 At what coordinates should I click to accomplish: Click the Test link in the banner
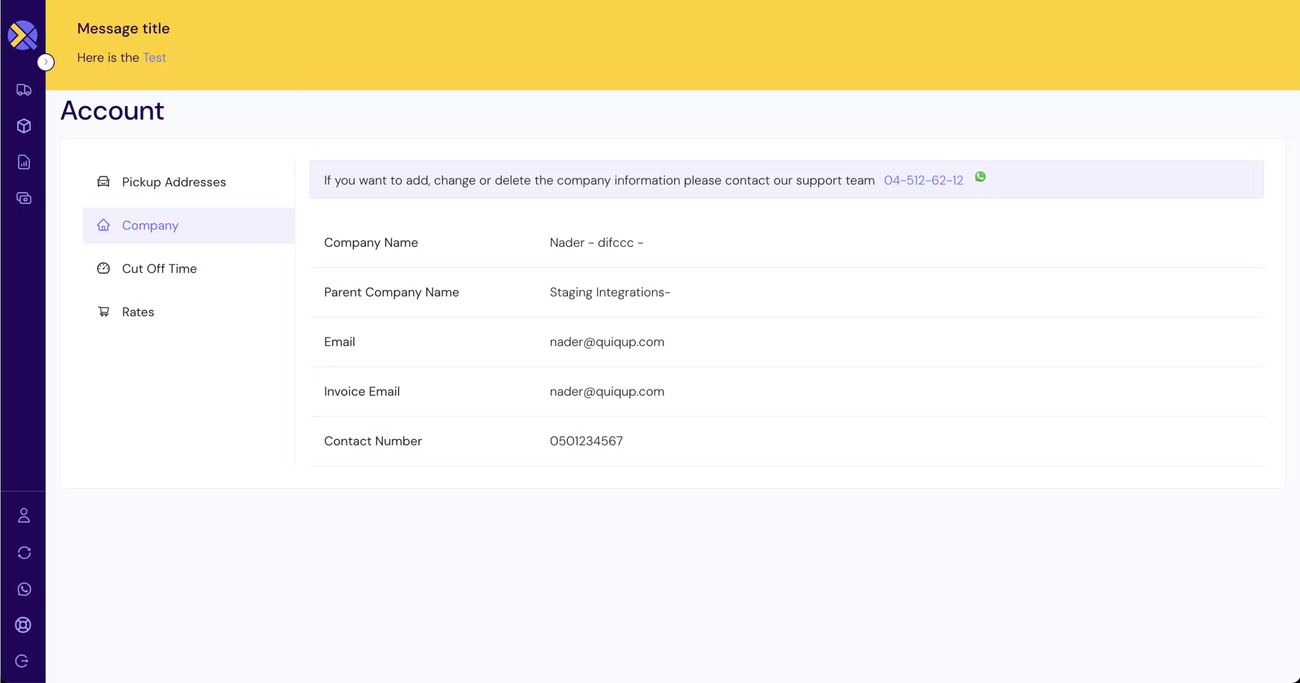click(155, 57)
